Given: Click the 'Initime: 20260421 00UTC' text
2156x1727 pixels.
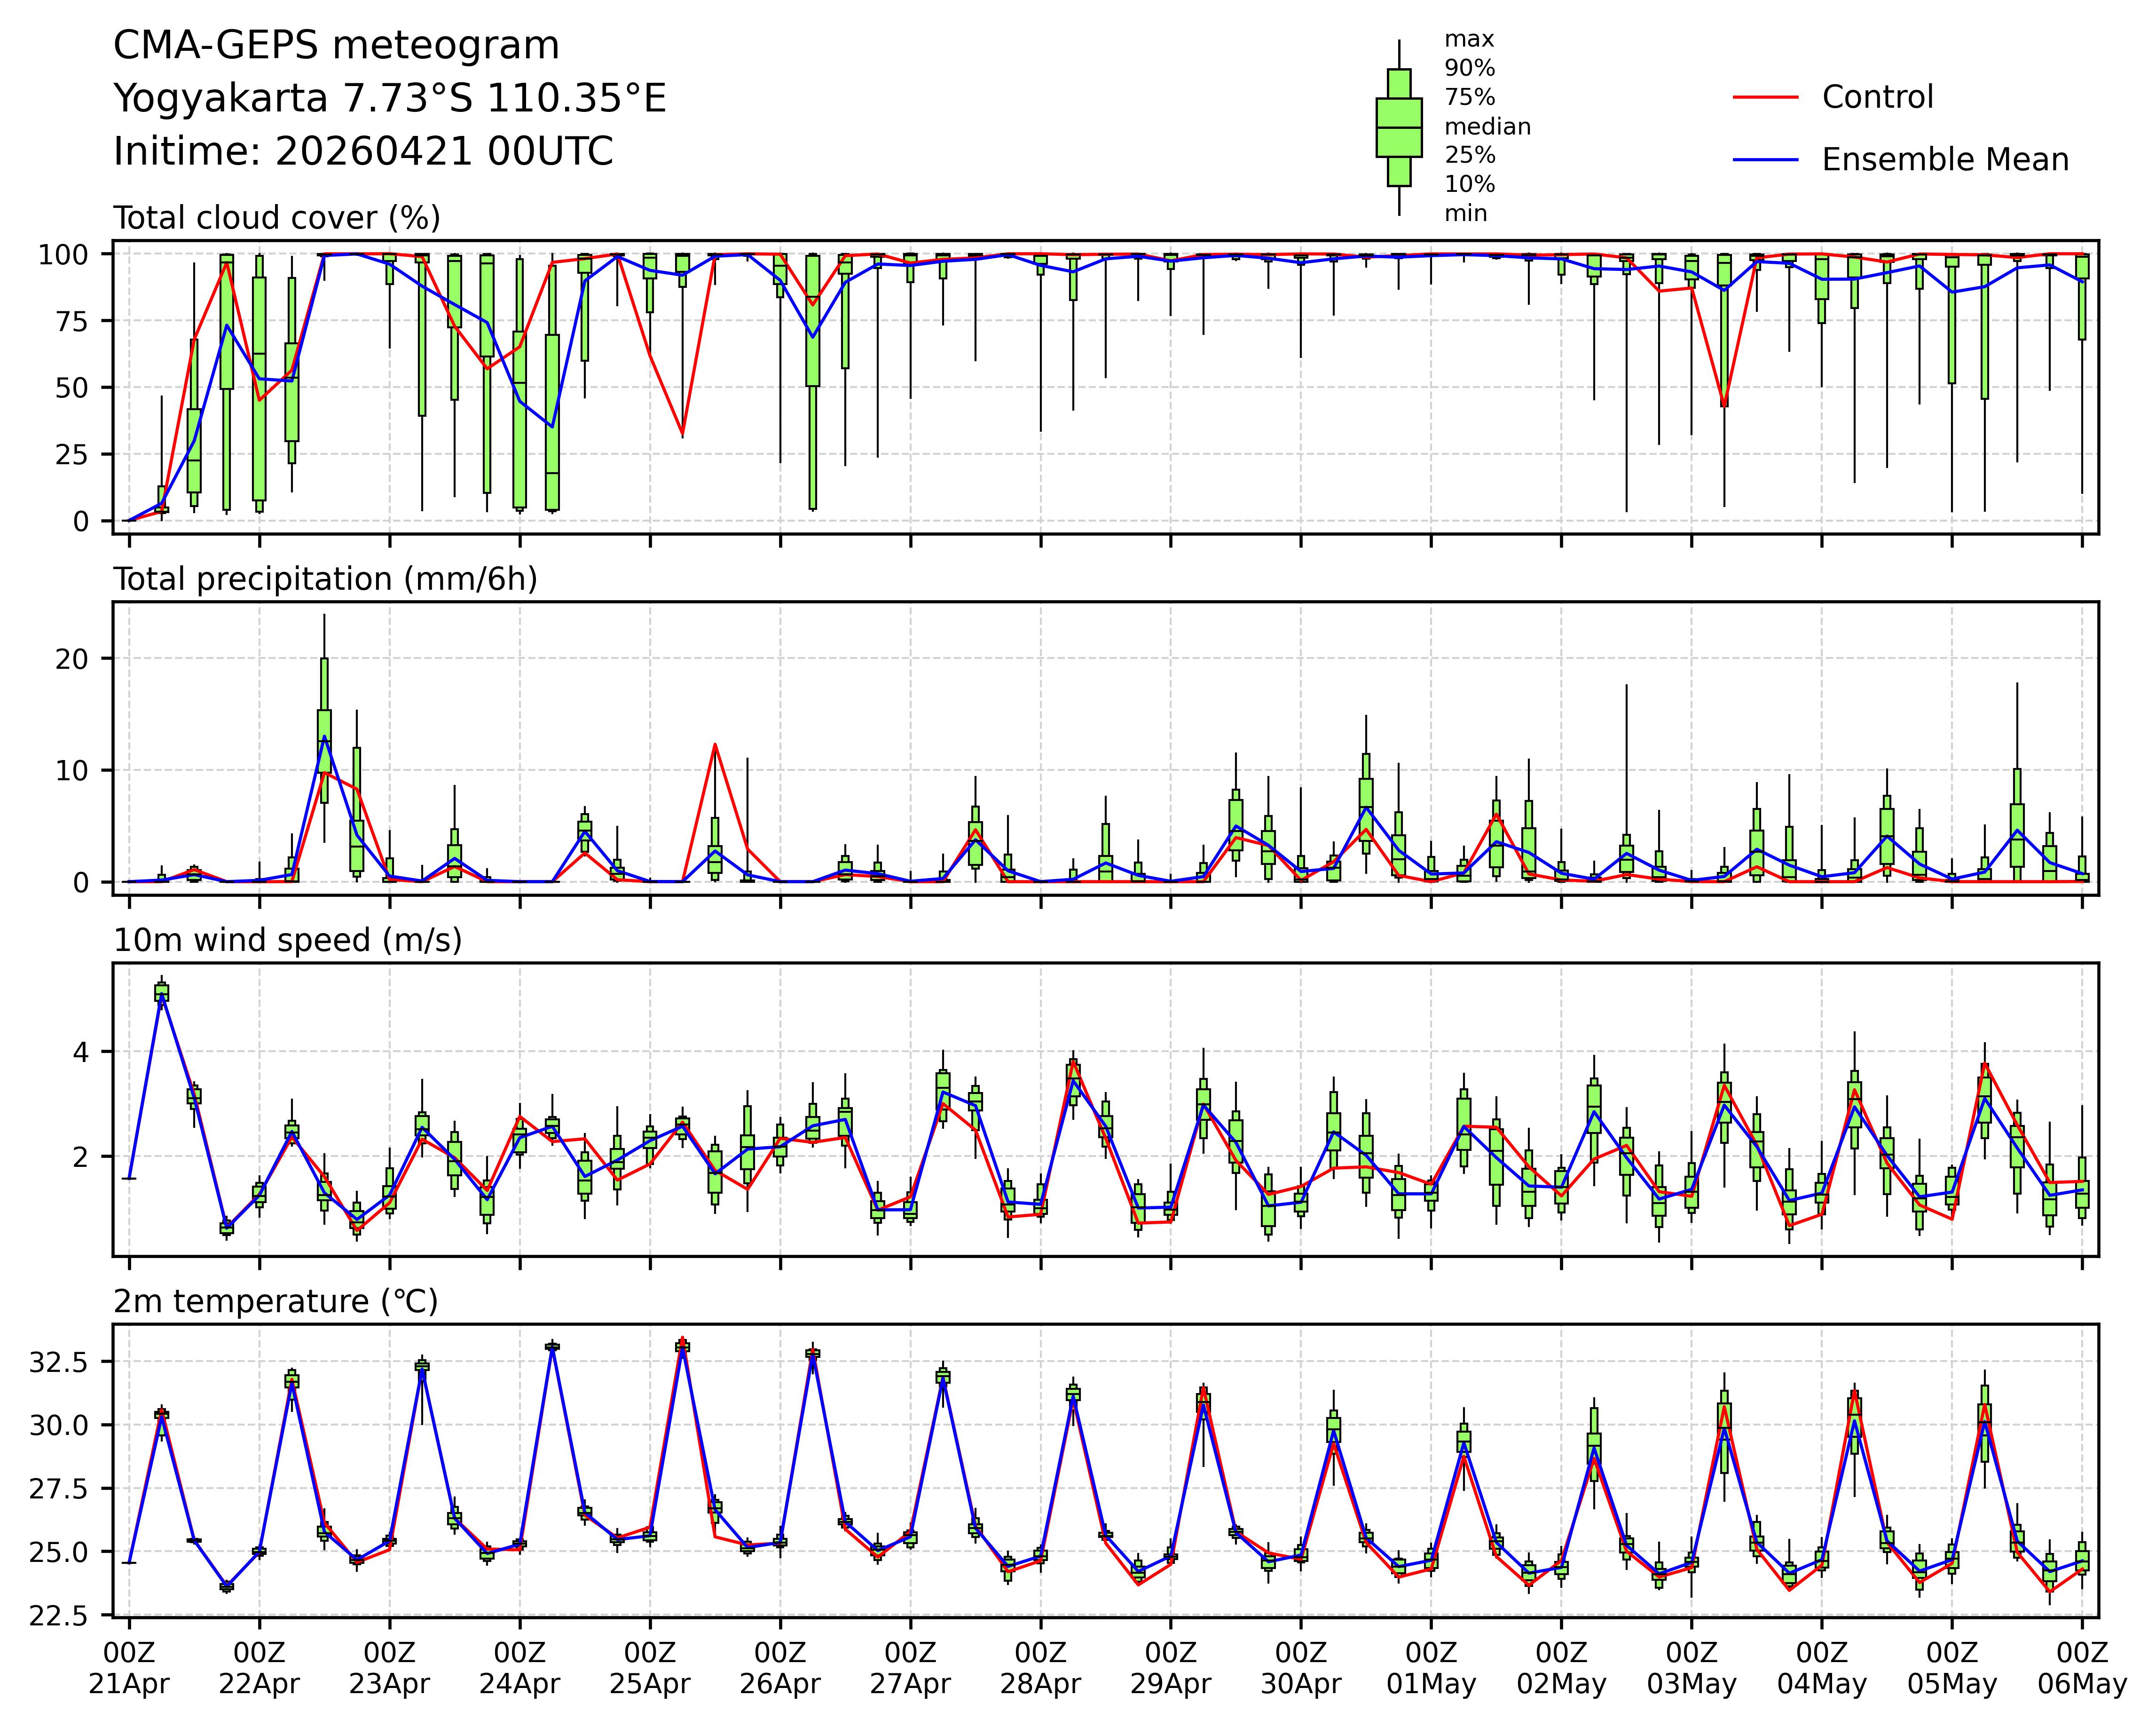Looking at the screenshot, I should [x=362, y=152].
